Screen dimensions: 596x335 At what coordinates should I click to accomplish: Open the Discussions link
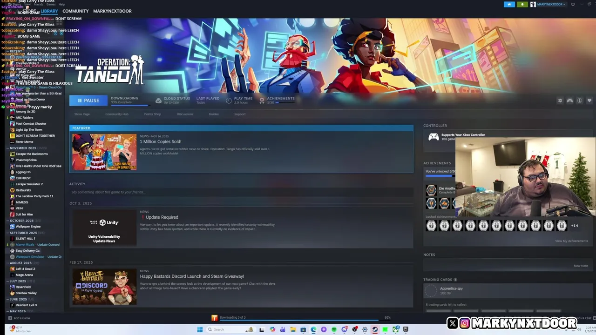click(x=185, y=114)
